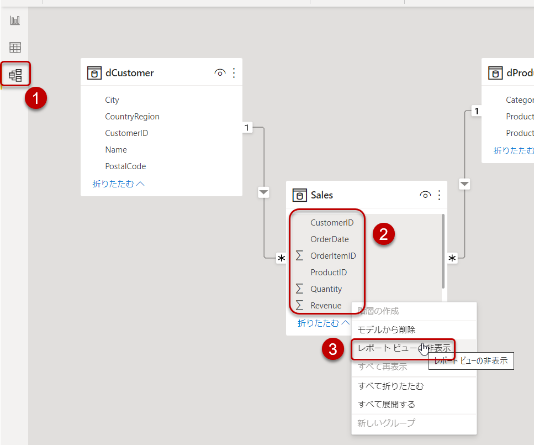
Task: Toggle dCustomer table visibility eye
Action: click(220, 72)
